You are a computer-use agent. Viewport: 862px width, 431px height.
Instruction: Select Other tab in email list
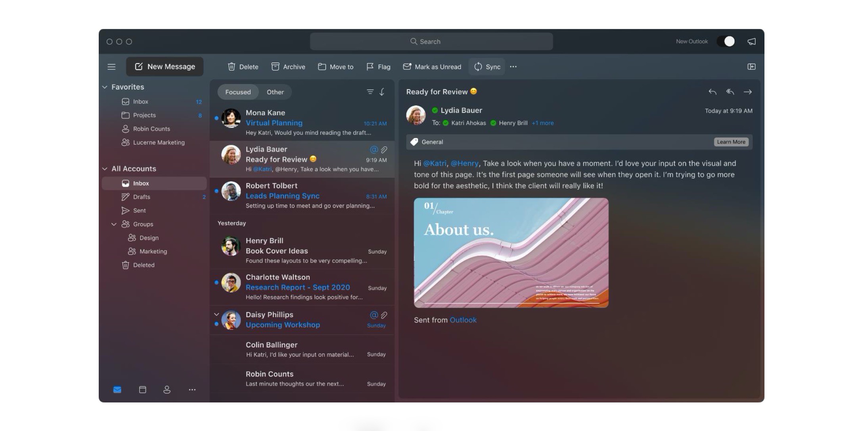275,92
